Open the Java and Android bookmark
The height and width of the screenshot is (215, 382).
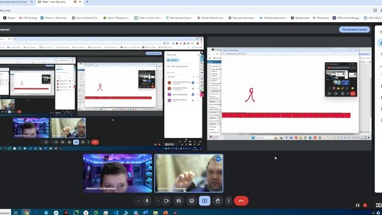tap(85, 18)
